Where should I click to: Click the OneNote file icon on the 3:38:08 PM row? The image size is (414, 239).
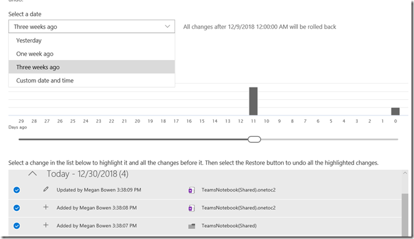coord(191,208)
